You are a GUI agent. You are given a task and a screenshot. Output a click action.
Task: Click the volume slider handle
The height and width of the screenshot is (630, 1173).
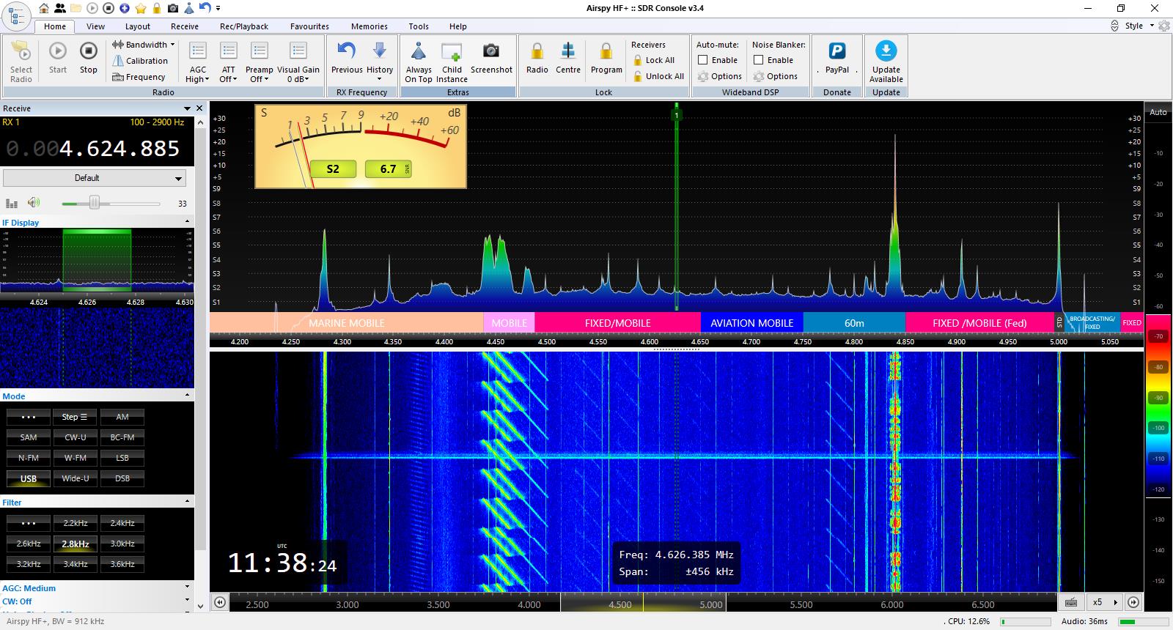(95, 203)
